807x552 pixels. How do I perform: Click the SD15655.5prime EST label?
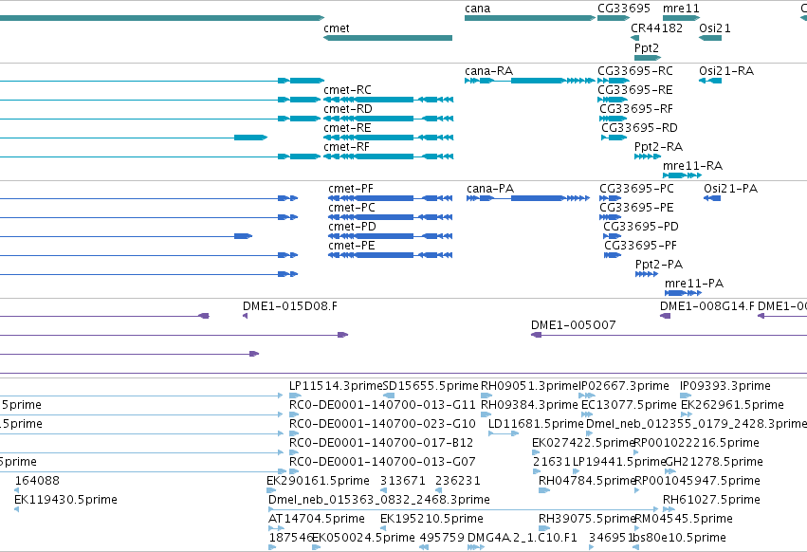[431, 386]
